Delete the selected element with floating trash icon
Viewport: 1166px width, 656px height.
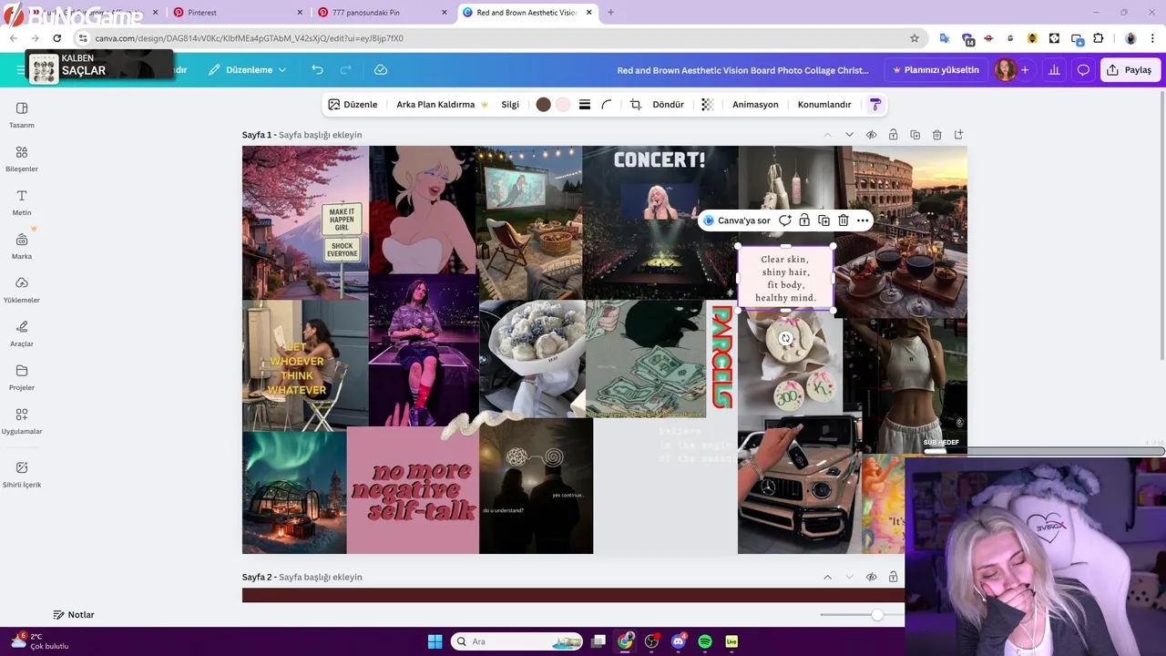pyautogui.click(x=844, y=220)
